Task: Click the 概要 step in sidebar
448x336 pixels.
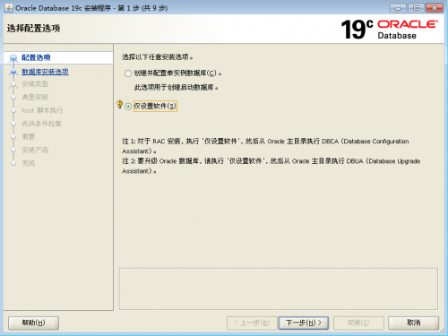Action: pos(29,136)
